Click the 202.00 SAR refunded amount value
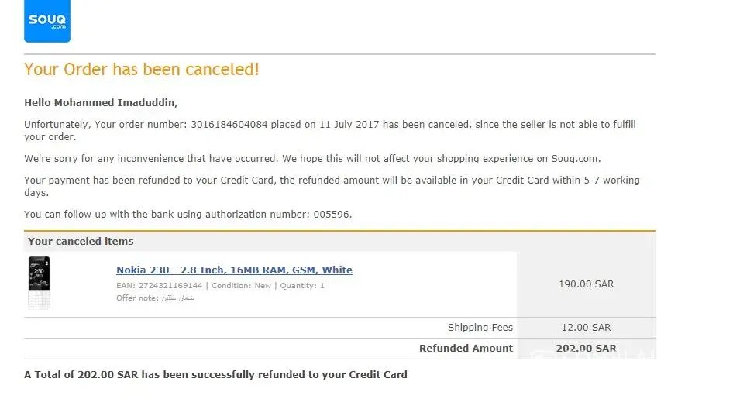Image resolution: width=733 pixels, height=399 pixels. coord(586,349)
